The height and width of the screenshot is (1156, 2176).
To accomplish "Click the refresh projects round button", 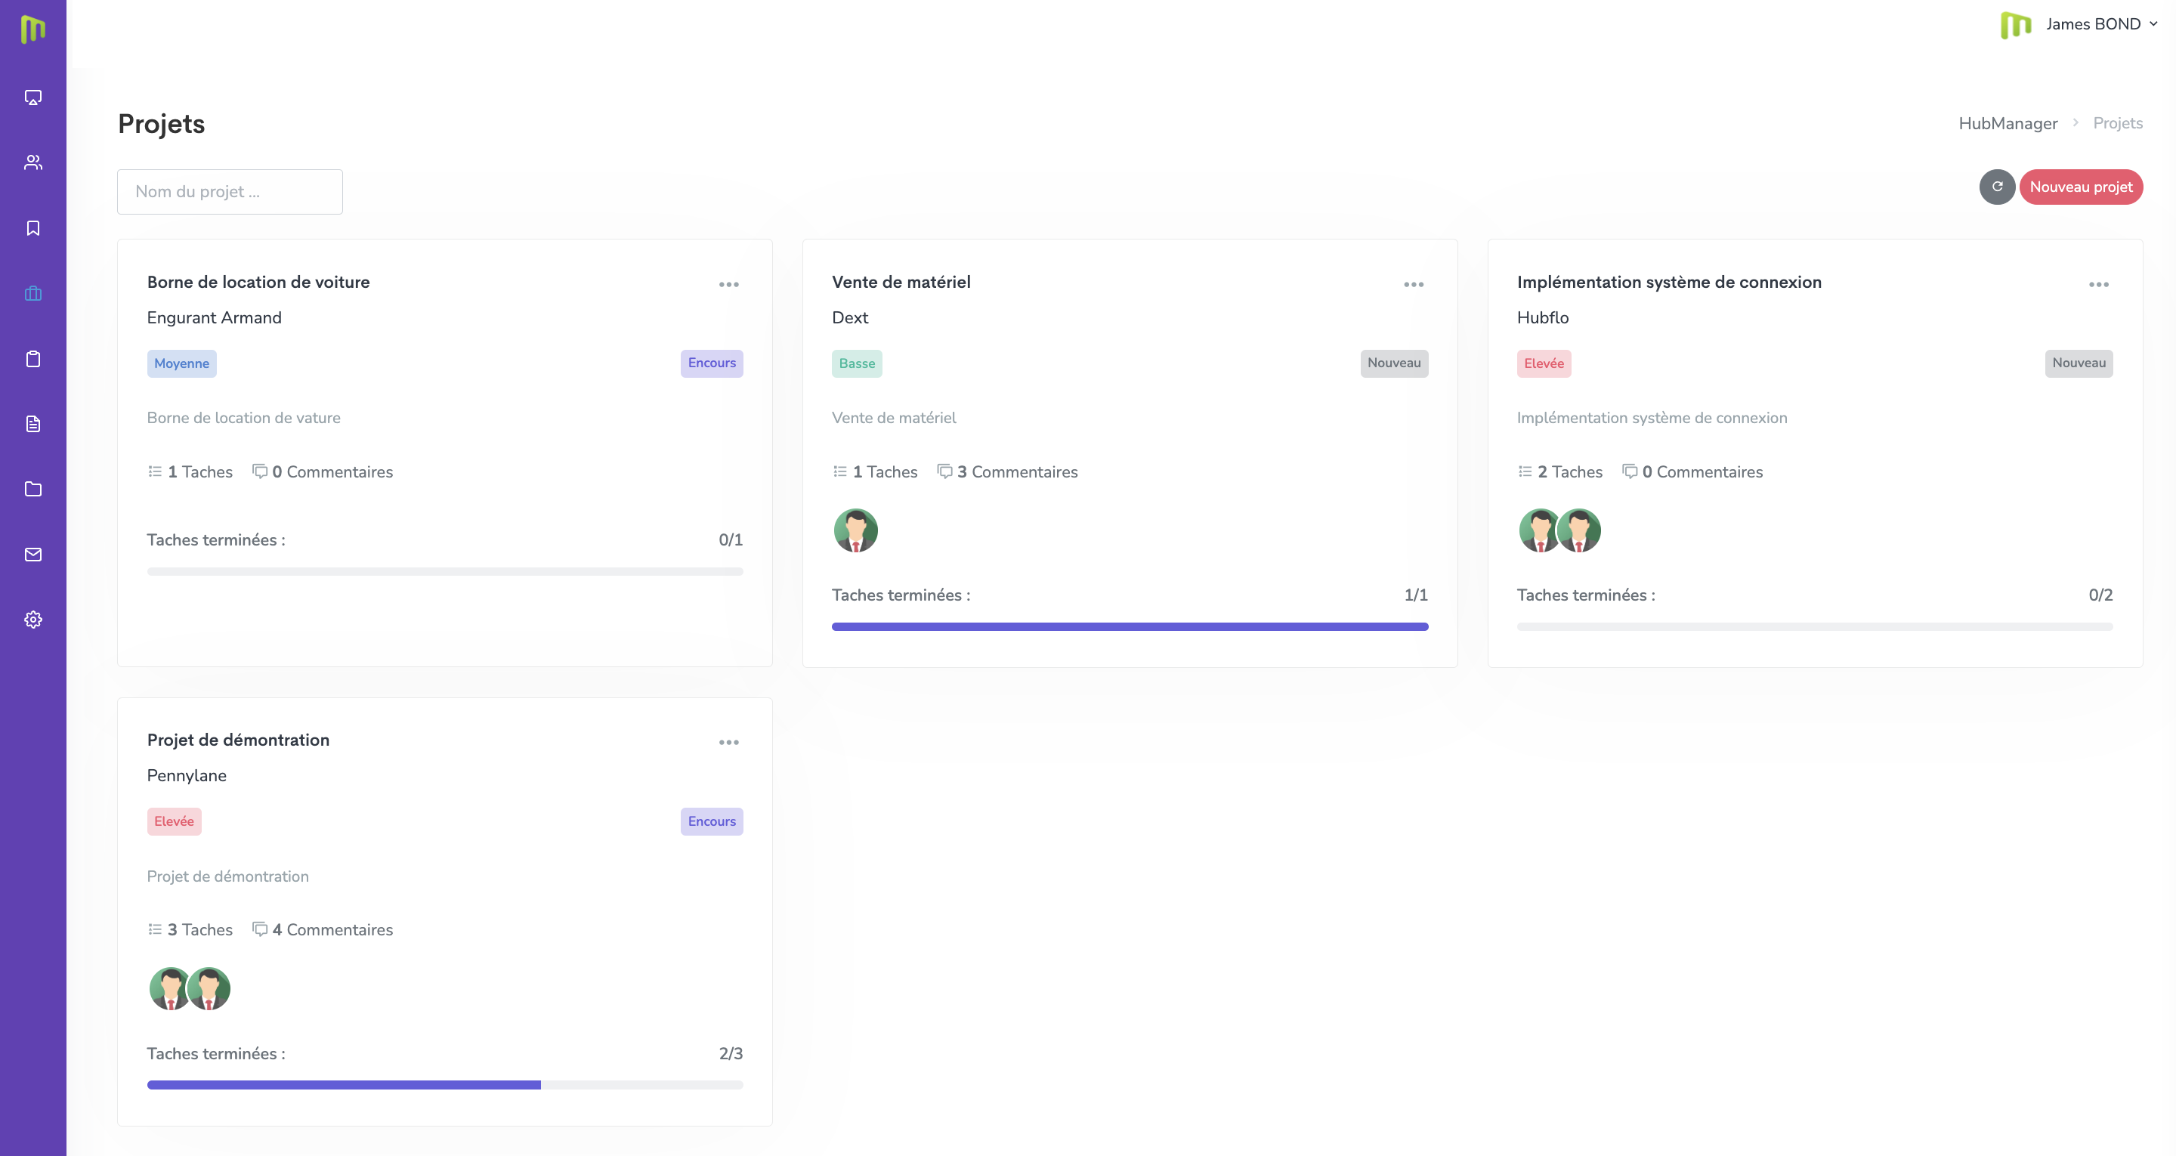I will pyautogui.click(x=1997, y=187).
